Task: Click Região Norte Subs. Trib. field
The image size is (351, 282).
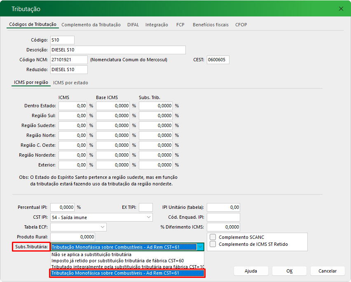Action: pyautogui.click(x=156, y=135)
